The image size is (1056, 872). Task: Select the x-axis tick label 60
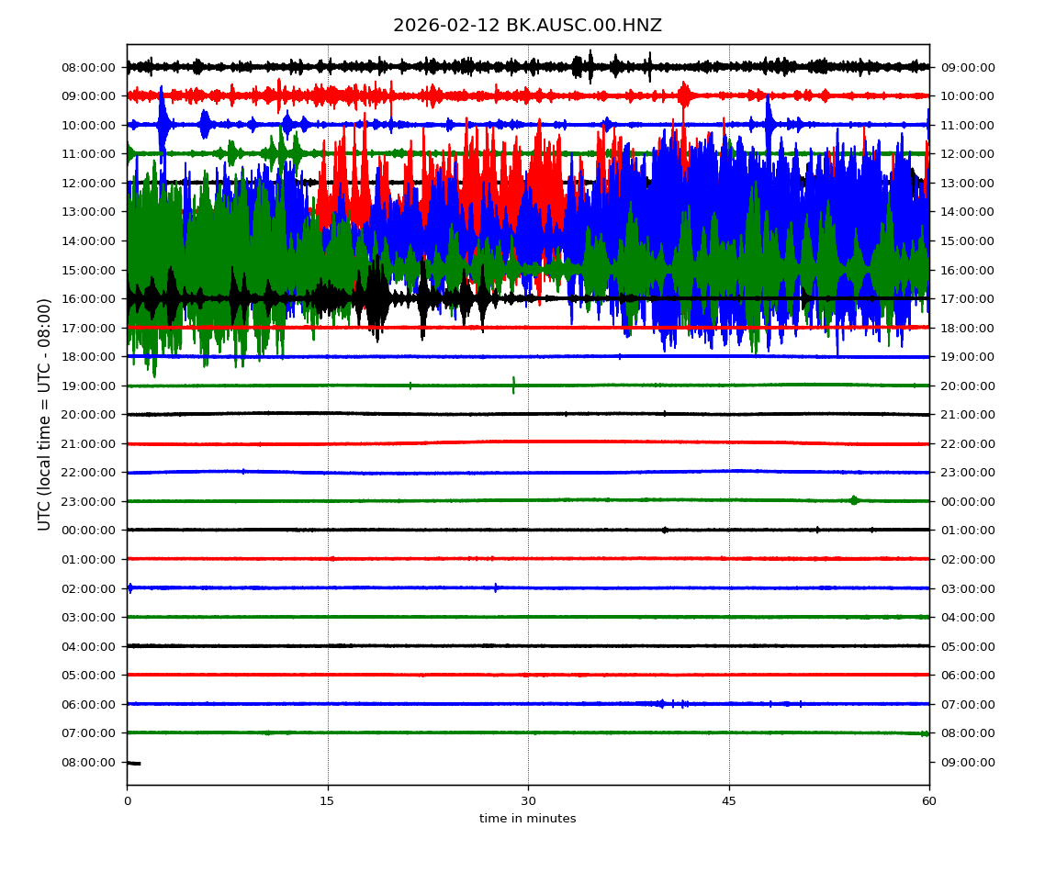pos(929,801)
